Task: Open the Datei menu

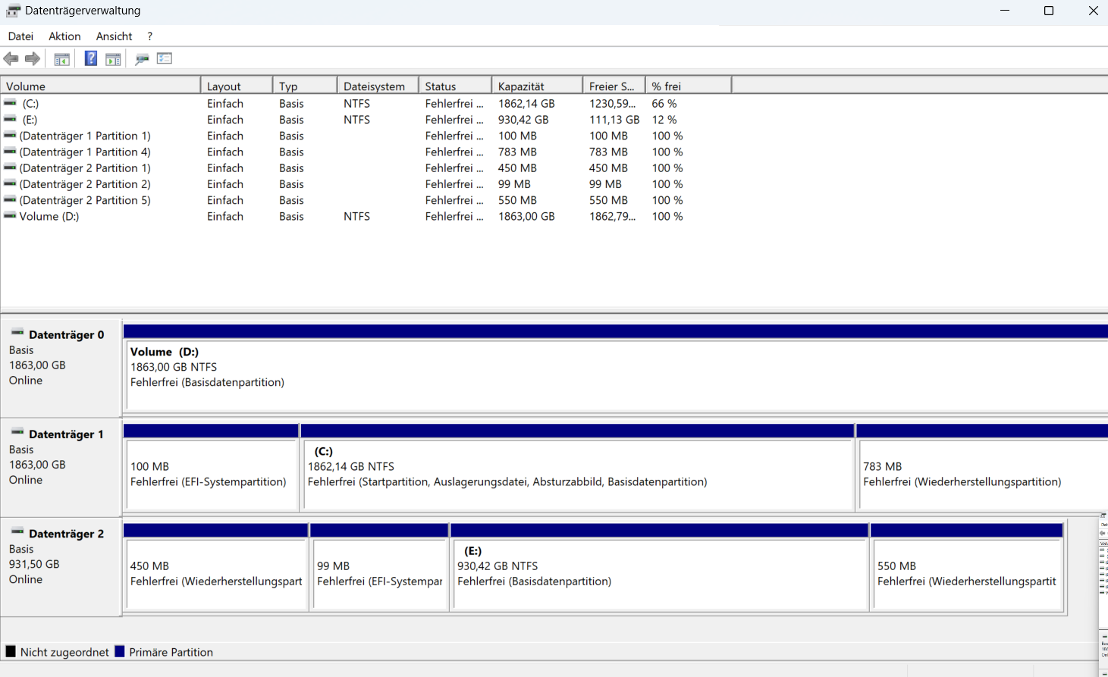Action: [20, 36]
